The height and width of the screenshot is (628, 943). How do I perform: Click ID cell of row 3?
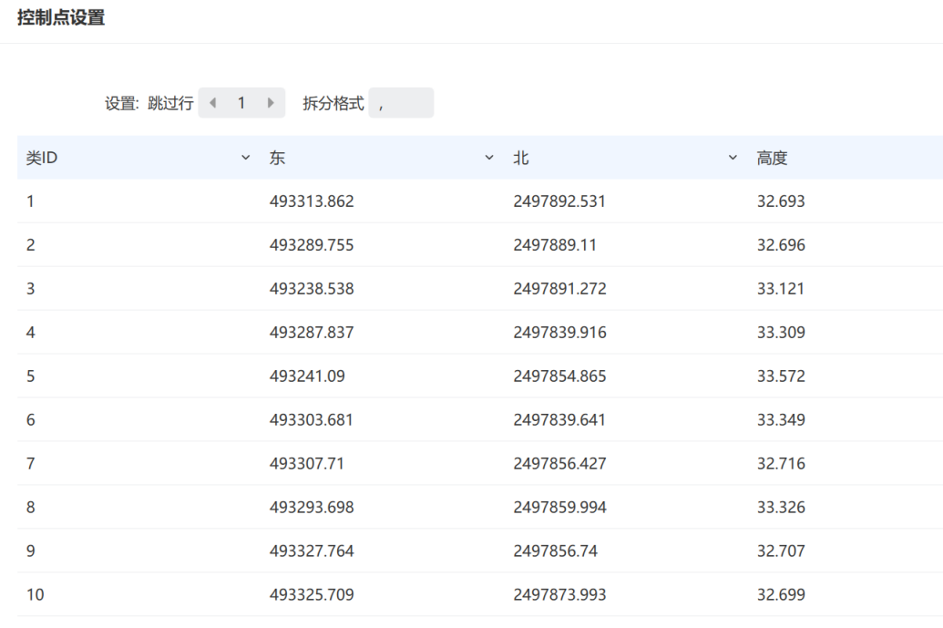(31, 289)
